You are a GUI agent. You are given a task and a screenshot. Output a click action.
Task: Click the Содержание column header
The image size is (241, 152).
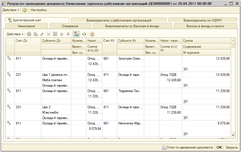click(206, 47)
